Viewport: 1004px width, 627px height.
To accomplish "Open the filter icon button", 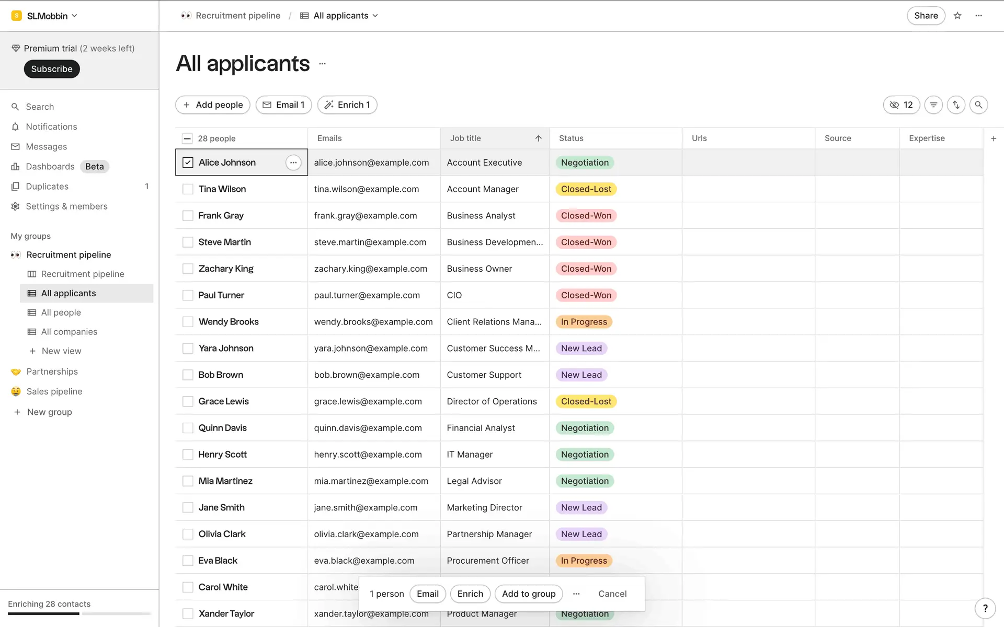I will (933, 105).
